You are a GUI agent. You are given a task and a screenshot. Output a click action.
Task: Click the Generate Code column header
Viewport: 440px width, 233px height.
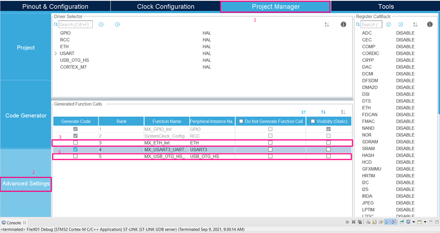point(76,121)
